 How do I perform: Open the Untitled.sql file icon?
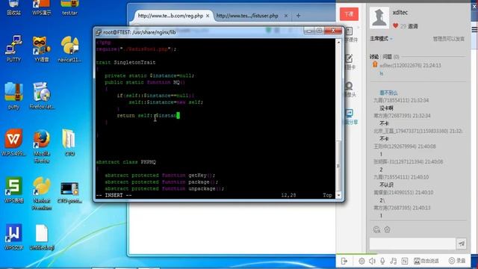[42, 238]
